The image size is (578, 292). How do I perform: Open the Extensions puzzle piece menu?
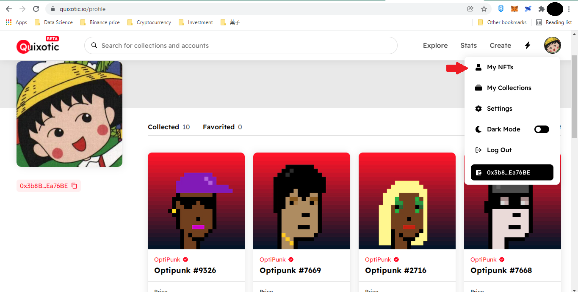(x=541, y=9)
